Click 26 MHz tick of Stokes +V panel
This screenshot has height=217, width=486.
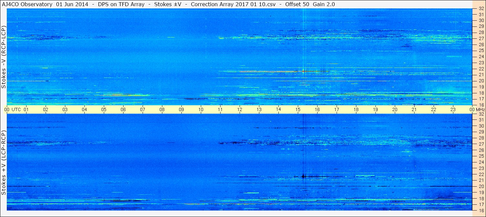click(481, 150)
